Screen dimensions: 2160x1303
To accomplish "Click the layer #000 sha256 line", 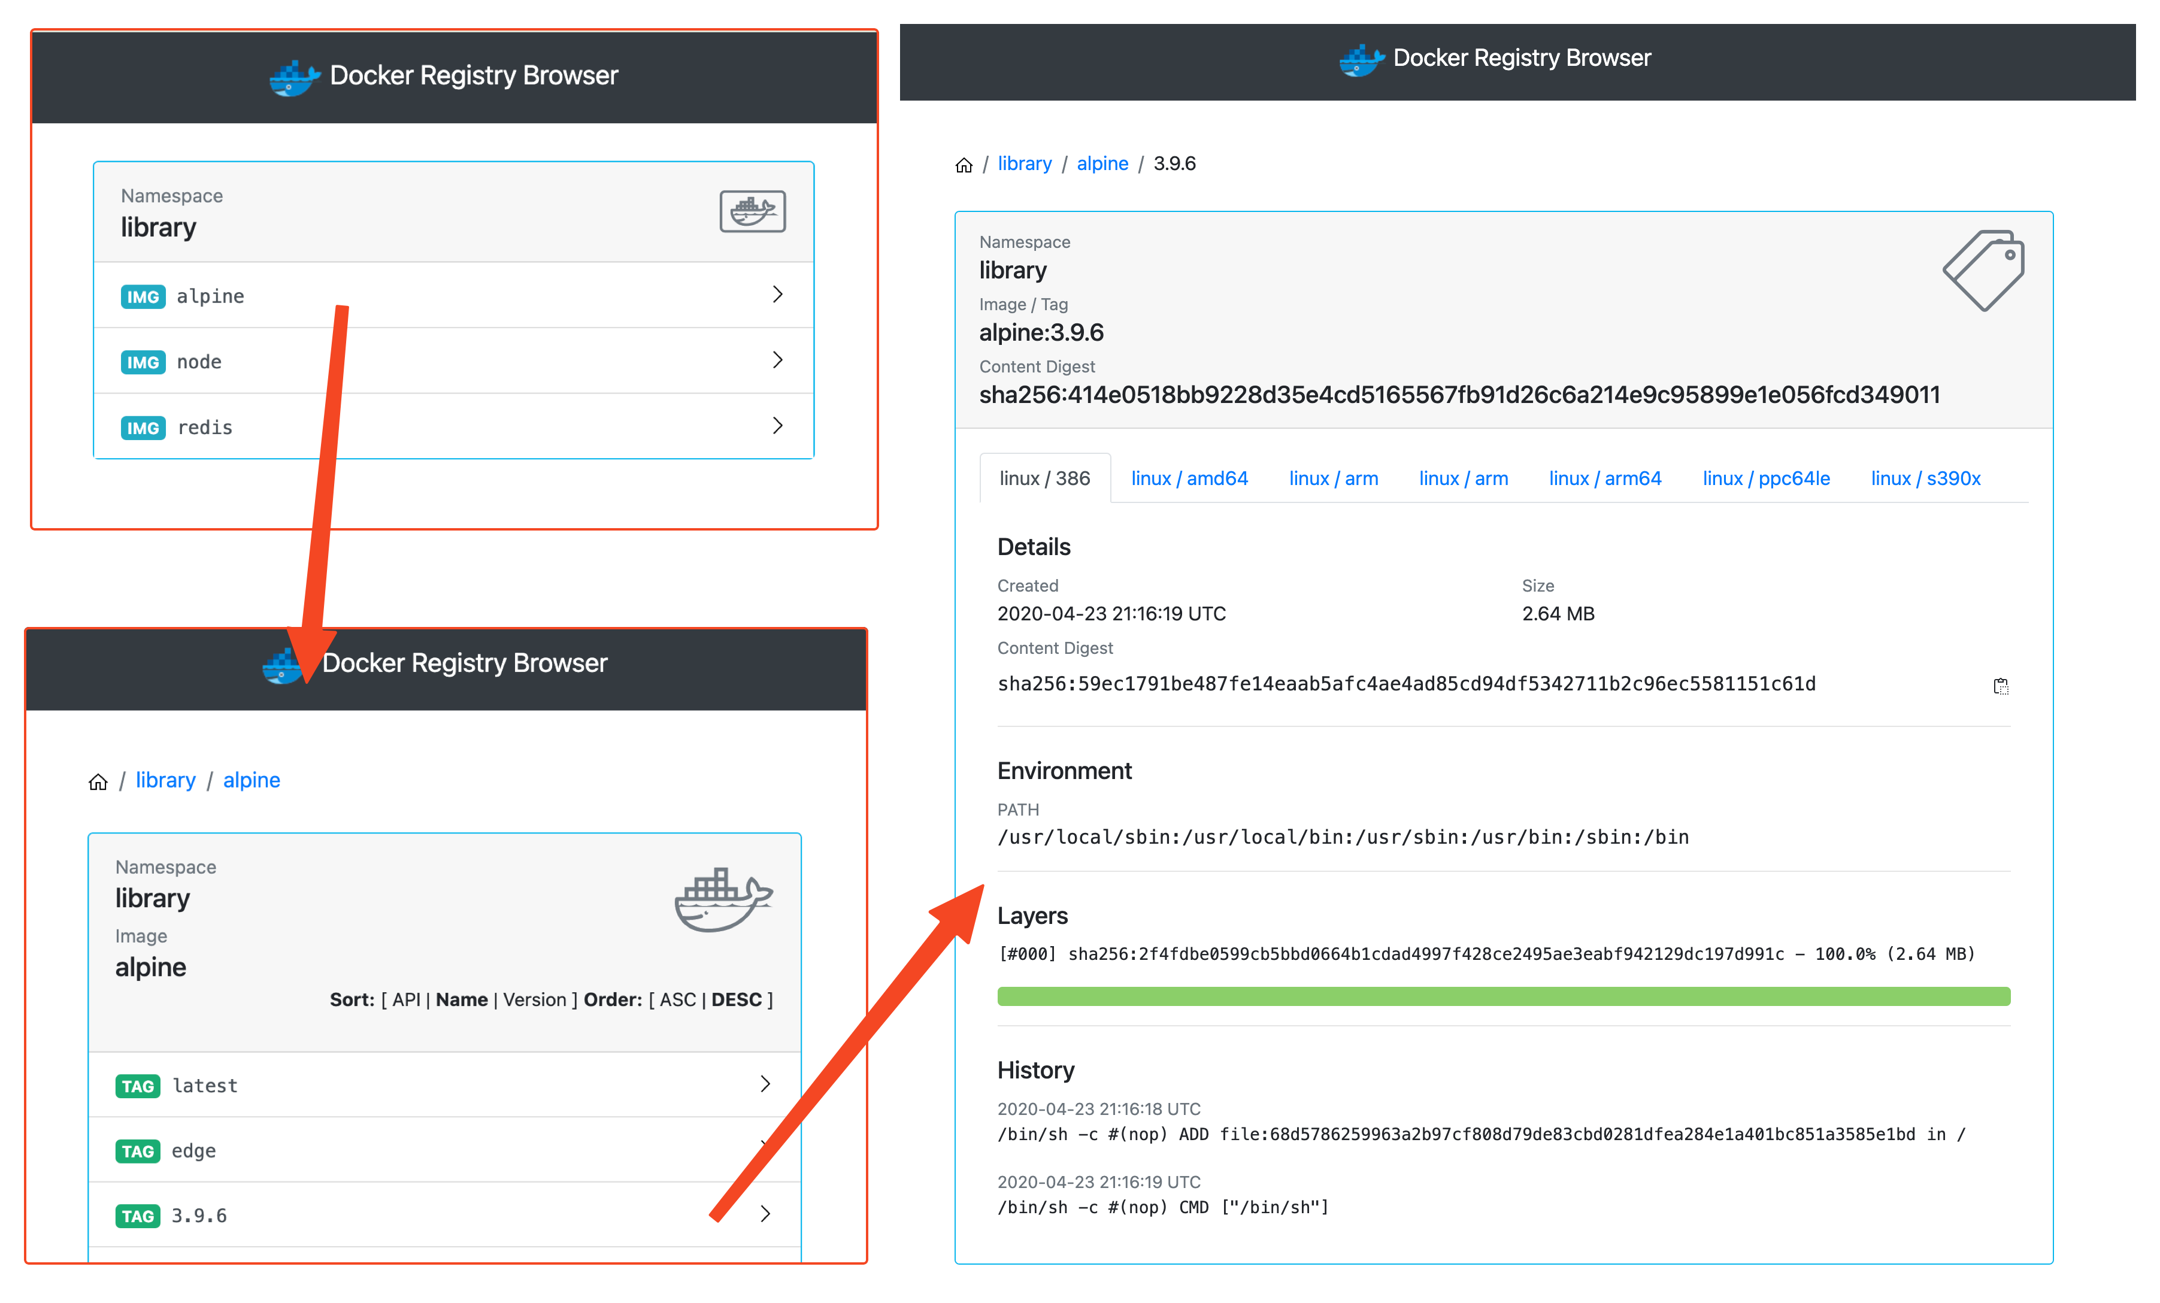I will 1486,954.
